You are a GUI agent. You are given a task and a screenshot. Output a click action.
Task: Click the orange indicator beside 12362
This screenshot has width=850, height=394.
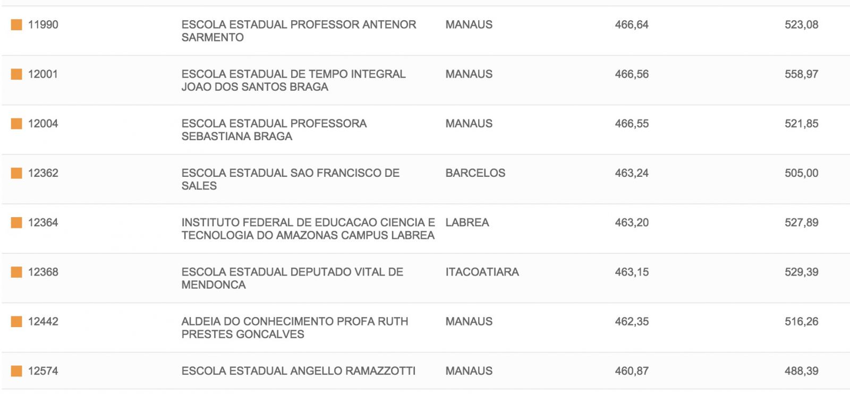point(16,173)
